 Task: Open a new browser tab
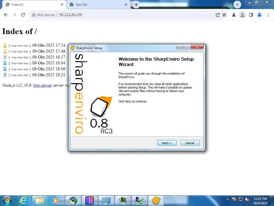136,5
